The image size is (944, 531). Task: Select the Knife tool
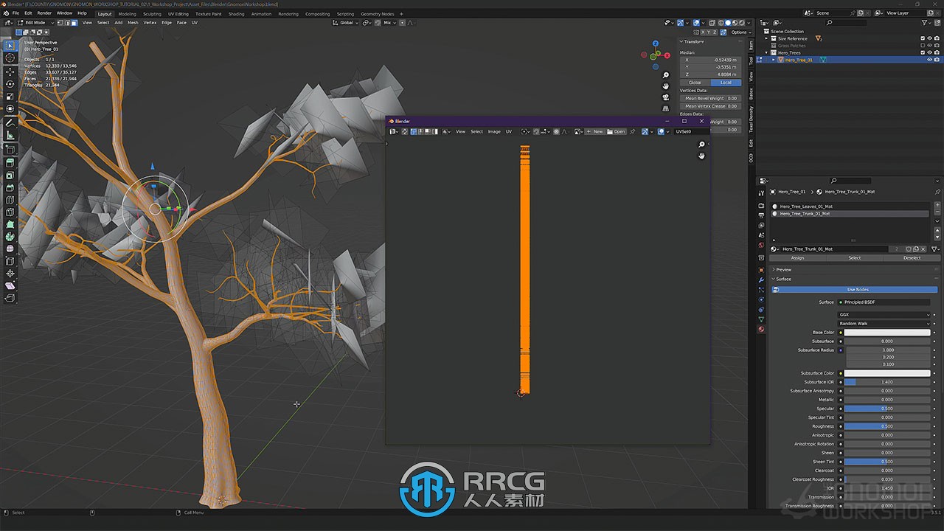click(x=10, y=212)
